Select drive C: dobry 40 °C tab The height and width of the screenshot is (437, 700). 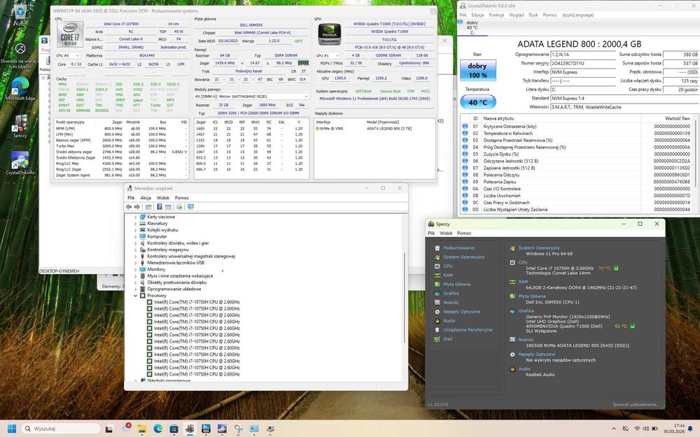472,28
